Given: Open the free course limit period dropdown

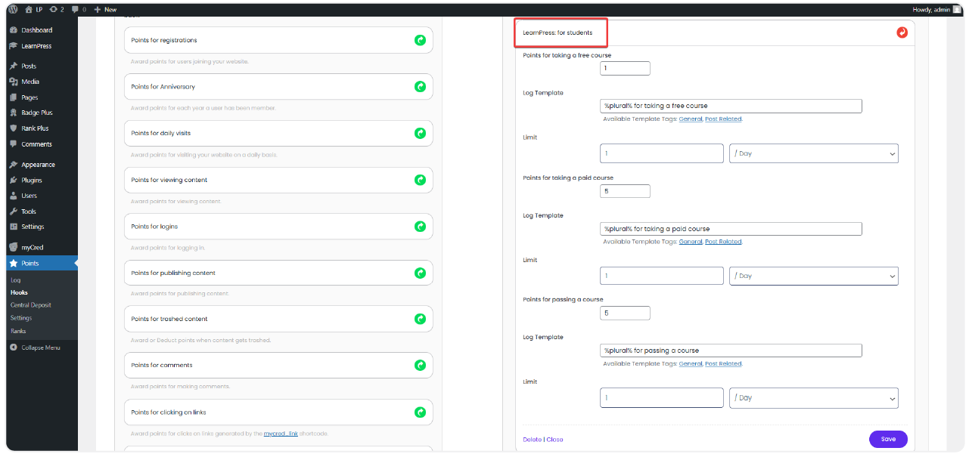Looking at the screenshot, I should pyautogui.click(x=813, y=153).
